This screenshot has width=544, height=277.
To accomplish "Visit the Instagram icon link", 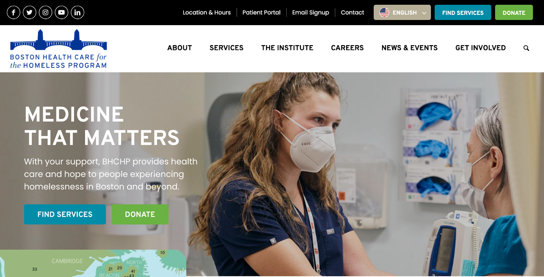I will (x=46, y=13).
